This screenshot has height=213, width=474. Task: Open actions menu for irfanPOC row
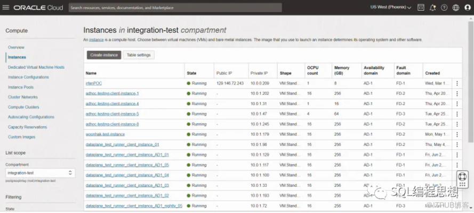456,83
